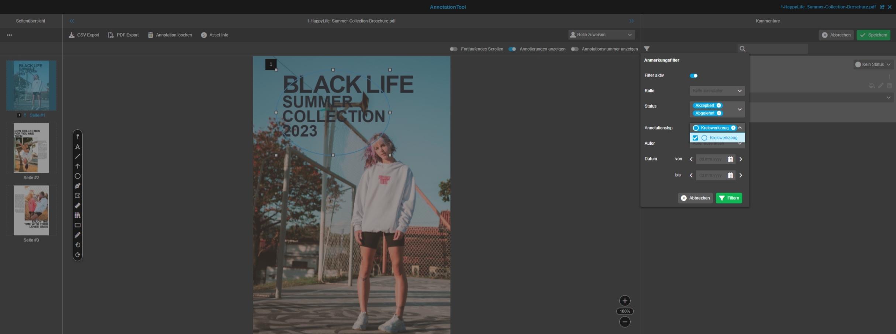The image size is (896, 334).
Task: Click the zoom in plus icon
Action: 624,301
